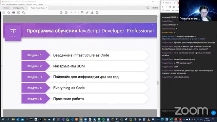Screen dimensions: 217x122
Task: Click the page number input field
Action: [x=72, y=13]
